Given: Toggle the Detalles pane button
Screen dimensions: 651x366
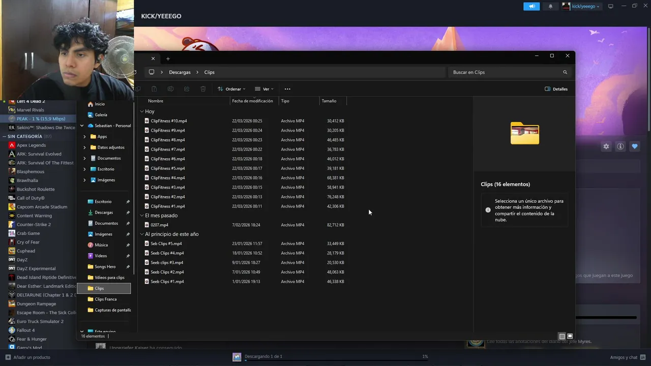Looking at the screenshot, I should coord(556,89).
